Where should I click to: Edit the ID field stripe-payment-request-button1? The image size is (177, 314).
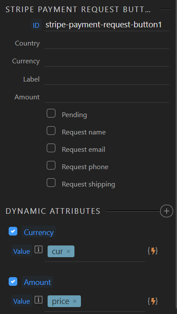point(107,25)
